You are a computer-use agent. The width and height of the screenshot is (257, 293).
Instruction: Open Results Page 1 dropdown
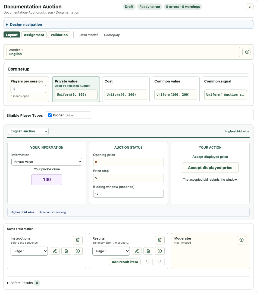[111, 251]
